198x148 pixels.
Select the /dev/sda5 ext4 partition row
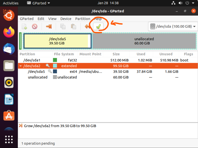[108, 71]
